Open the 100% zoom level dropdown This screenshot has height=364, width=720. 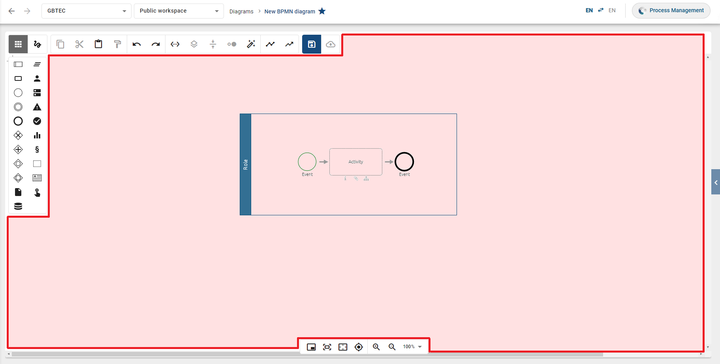tap(413, 347)
